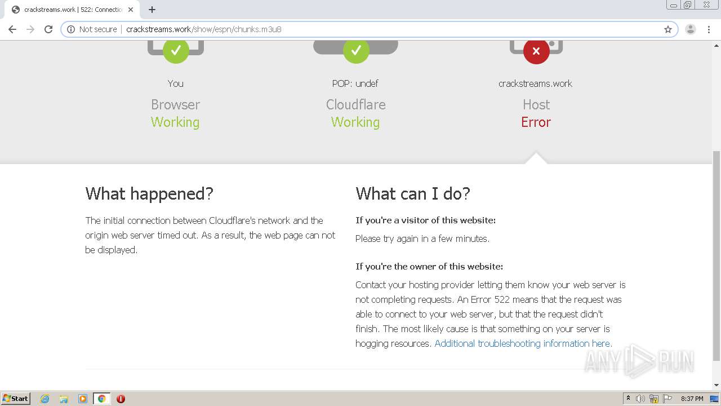721x406 pixels.
Task: Show hidden system tray icons
Action: pyautogui.click(x=628, y=398)
